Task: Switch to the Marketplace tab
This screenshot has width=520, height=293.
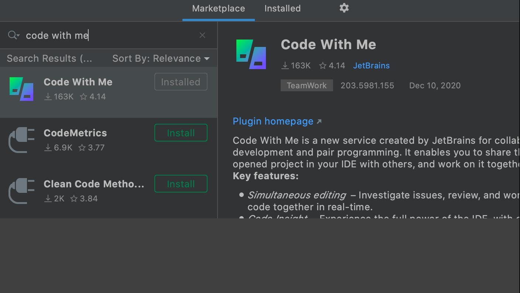Action: (218, 8)
